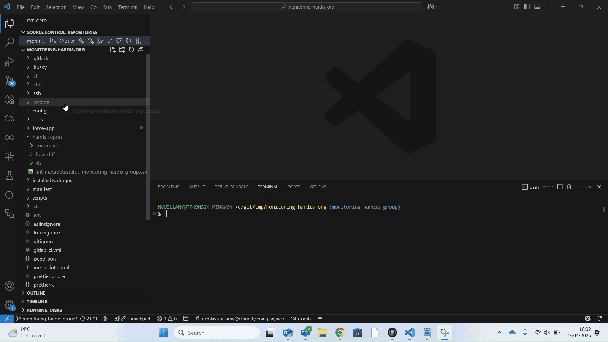Open terminal panel more actions ellipsis
Image resolution: width=608 pixels, height=342 pixels.
(x=579, y=187)
